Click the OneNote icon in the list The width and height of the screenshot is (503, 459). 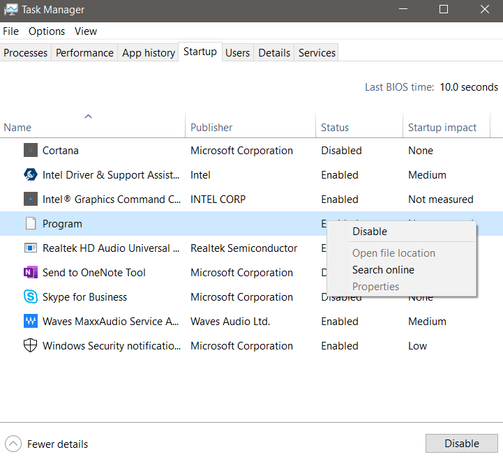(31, 272)
